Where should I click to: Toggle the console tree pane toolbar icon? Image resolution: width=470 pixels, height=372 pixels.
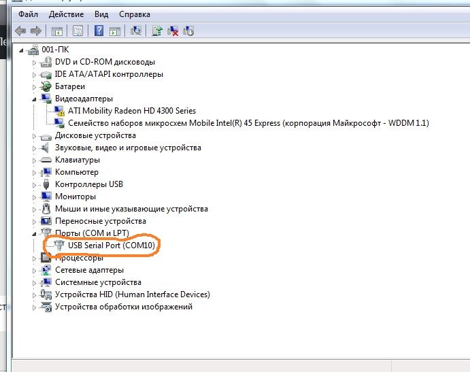click(57, 31)
